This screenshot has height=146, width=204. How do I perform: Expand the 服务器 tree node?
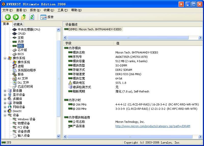pyautogui.click(x=5, y=91)
